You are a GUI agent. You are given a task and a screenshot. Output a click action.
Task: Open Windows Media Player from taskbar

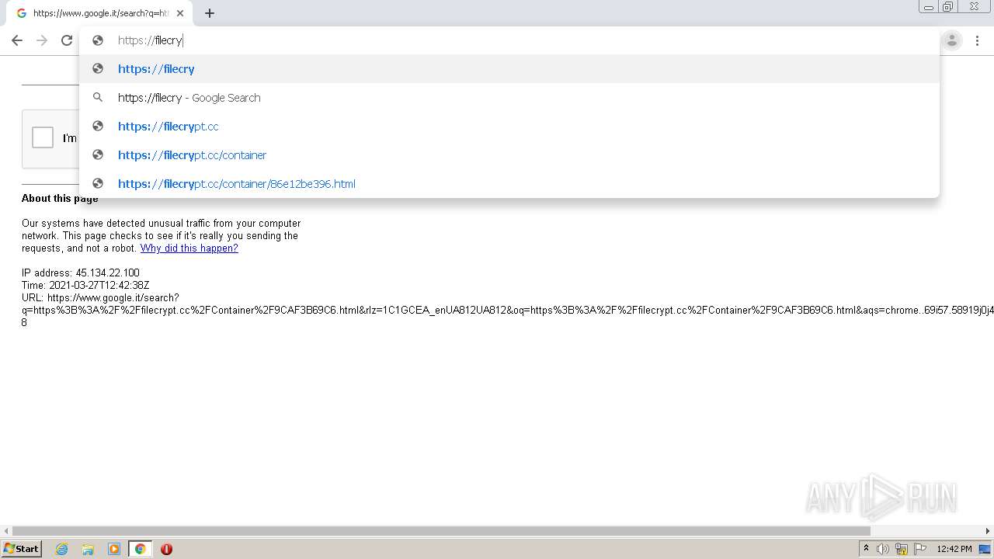(114, 549)
